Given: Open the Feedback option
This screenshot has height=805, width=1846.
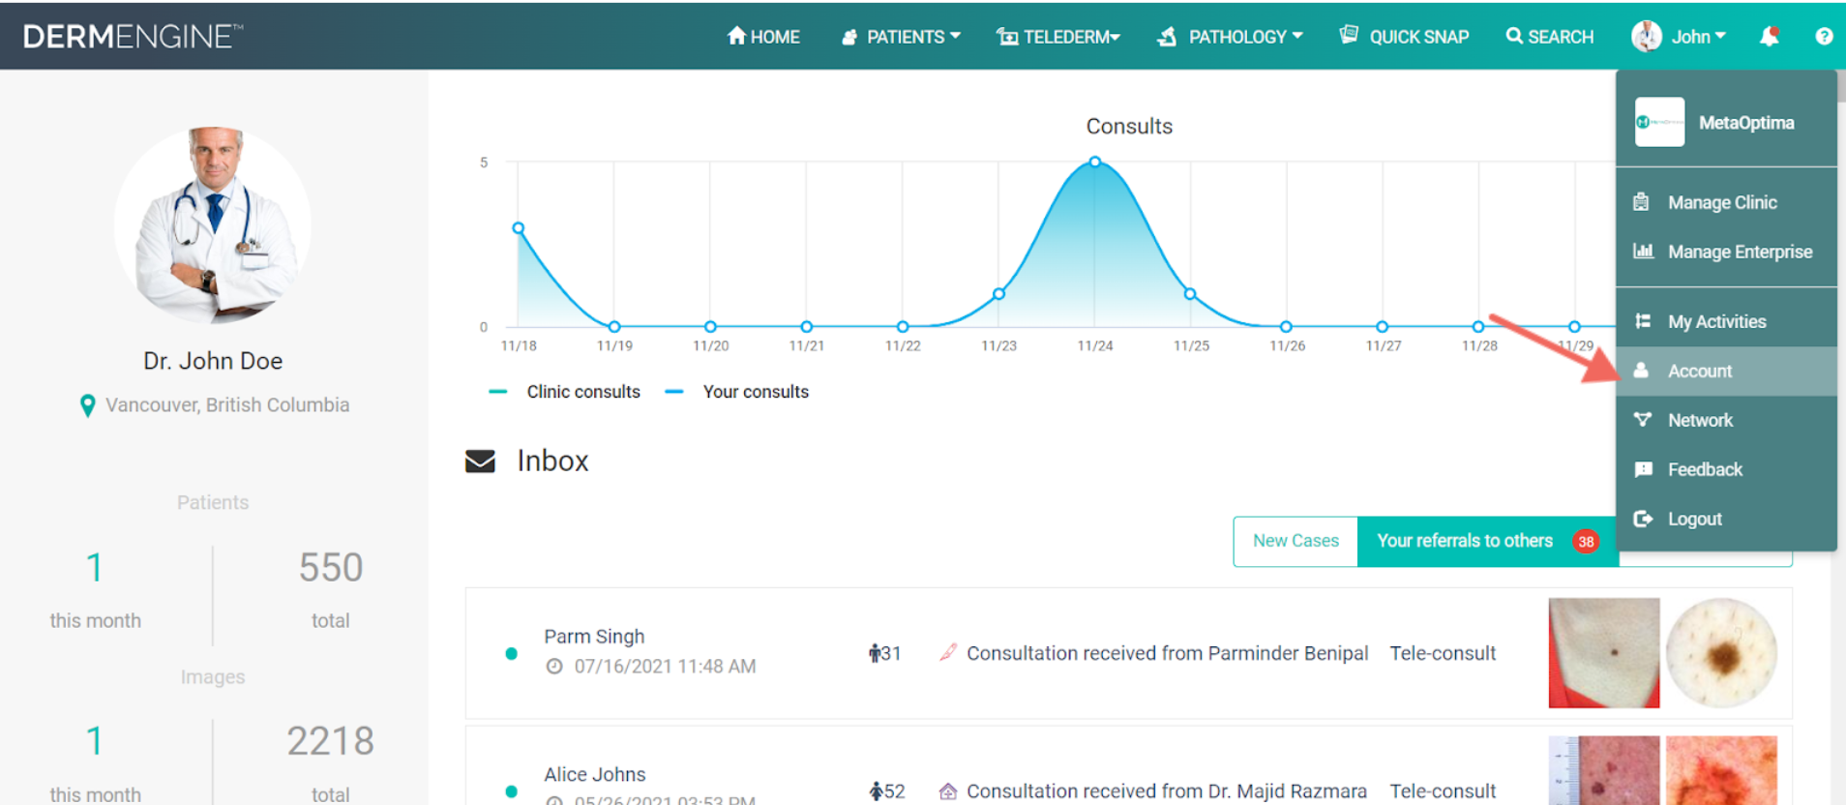Looking at the screenshot, I should click(x=1726, y=469).
